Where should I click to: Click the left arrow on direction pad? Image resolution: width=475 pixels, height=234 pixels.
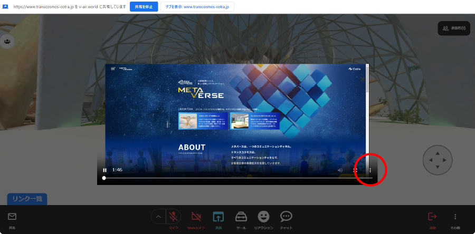(431, 160)
